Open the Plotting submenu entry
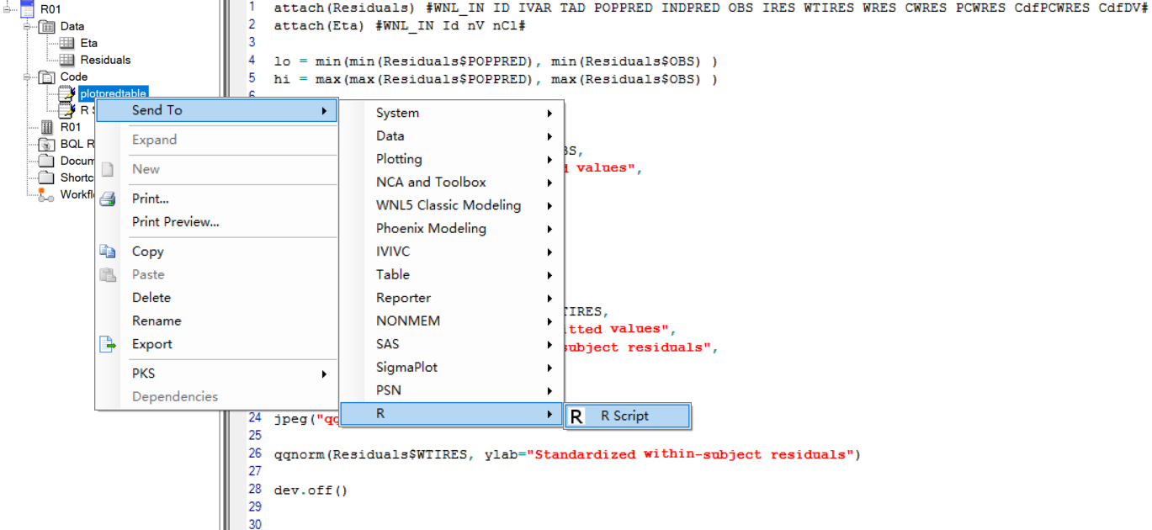The width and height of the screenshot is (1152, 530). tap(452, 159)
